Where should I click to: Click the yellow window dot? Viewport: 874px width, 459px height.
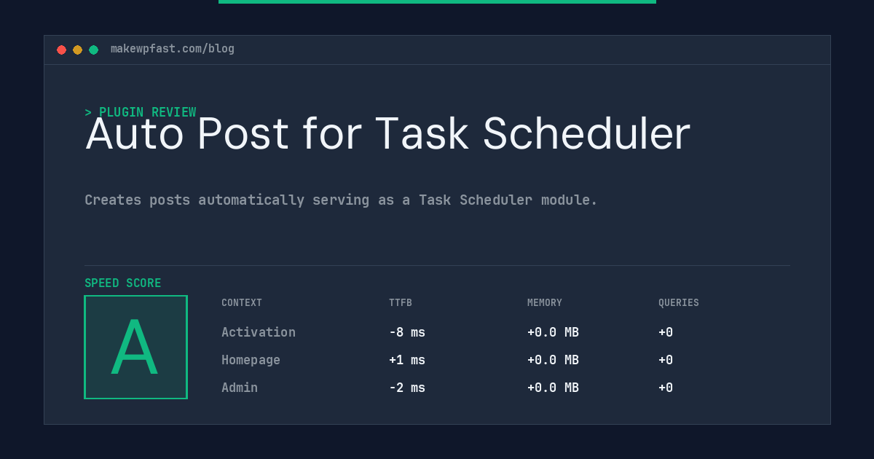77,50
